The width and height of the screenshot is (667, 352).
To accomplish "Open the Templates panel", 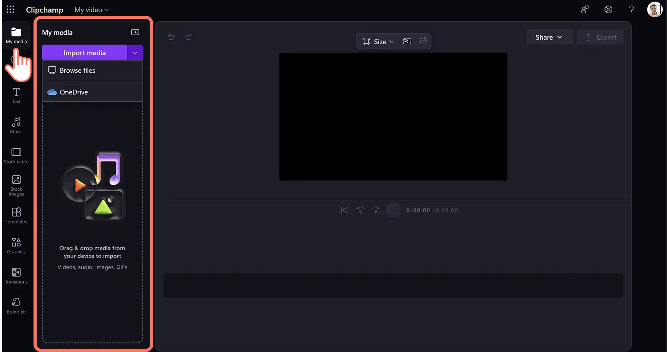I will coord(16,216).
